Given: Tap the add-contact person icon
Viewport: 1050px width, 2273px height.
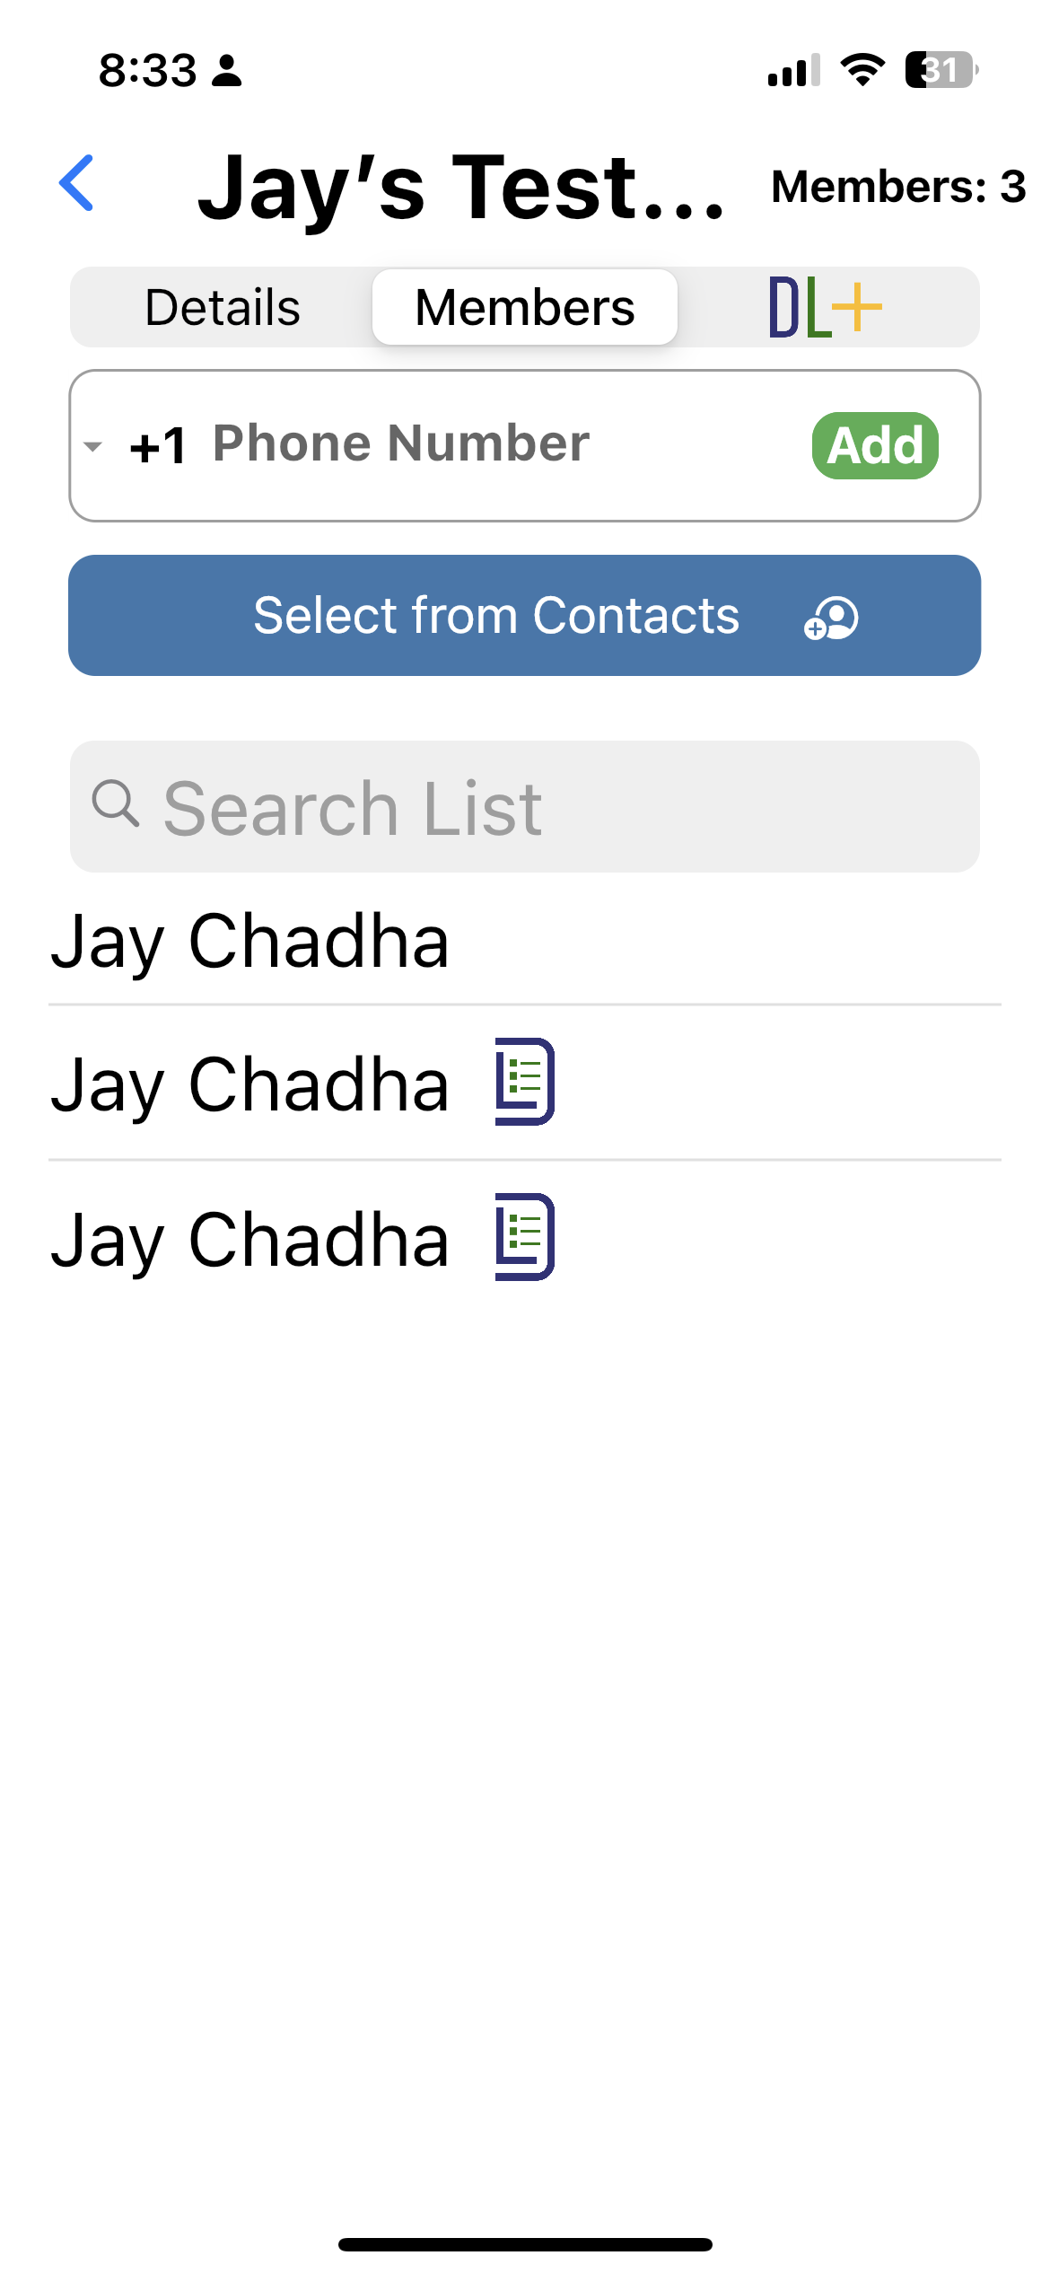Looking at the screenshot, I should coord(832,618).
